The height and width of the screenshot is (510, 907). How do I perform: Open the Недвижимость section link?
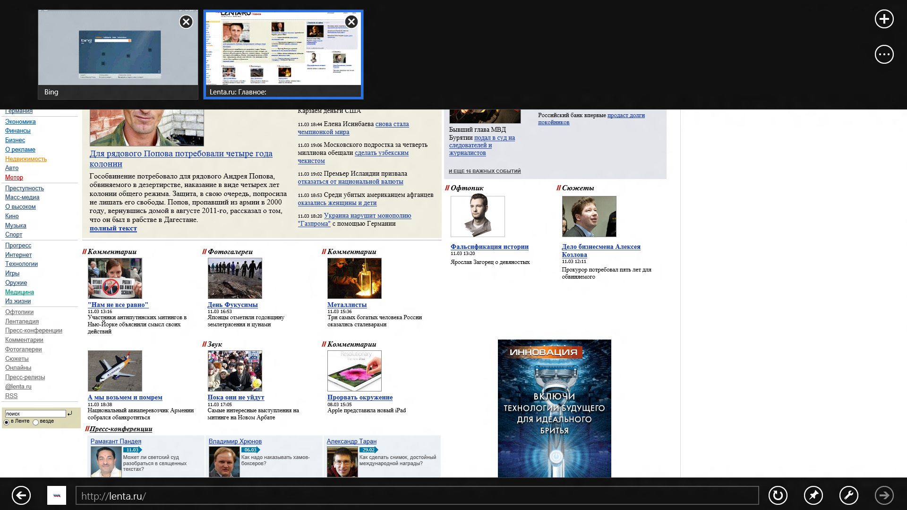(26, 159)
